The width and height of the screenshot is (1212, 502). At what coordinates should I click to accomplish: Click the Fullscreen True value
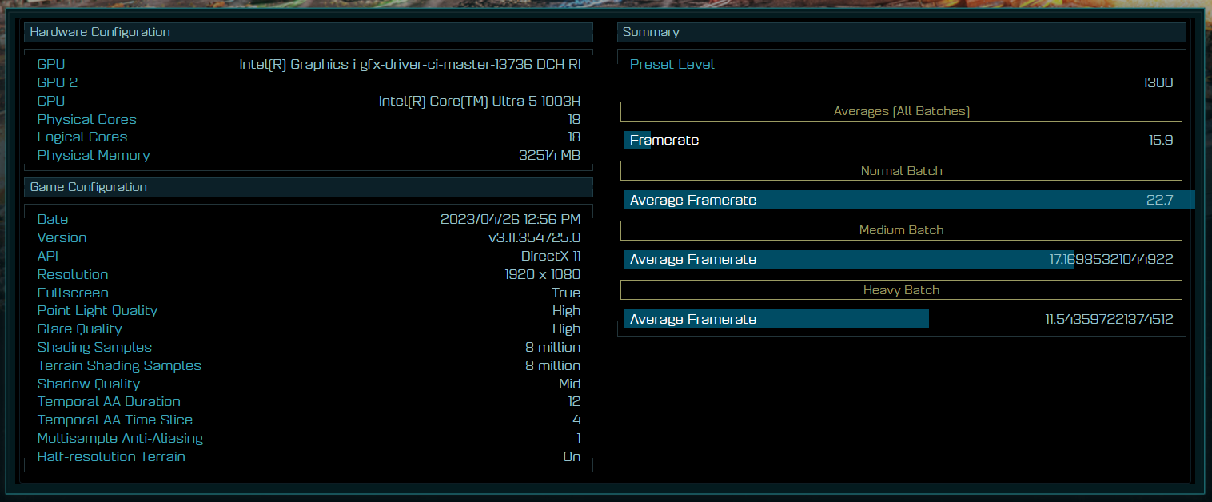pyautogui.click(x=566, y=293)
